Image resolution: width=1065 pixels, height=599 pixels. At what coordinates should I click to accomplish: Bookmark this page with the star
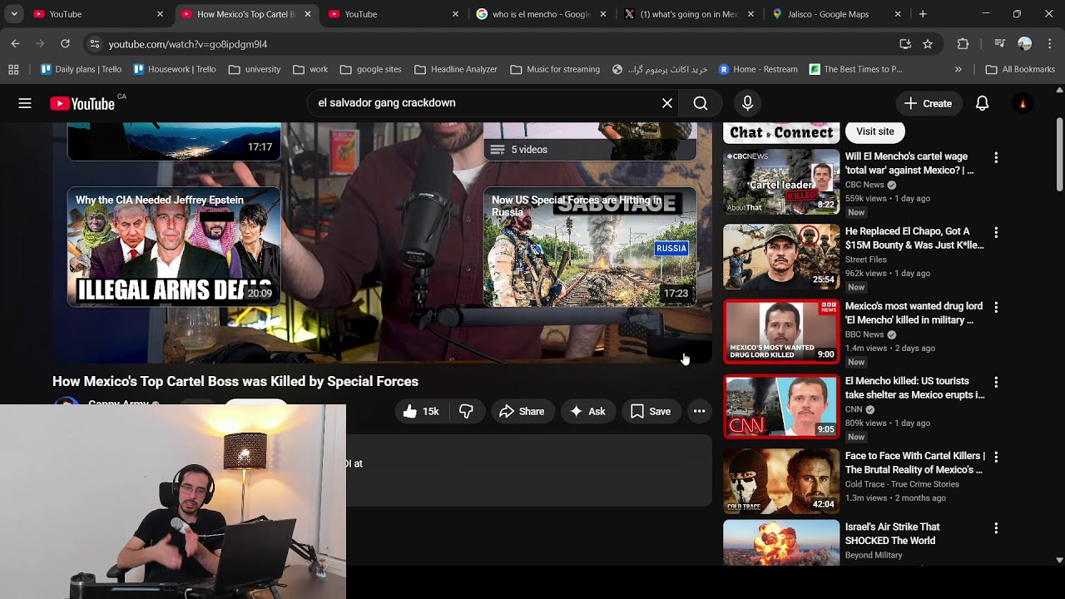pos(928,44)
